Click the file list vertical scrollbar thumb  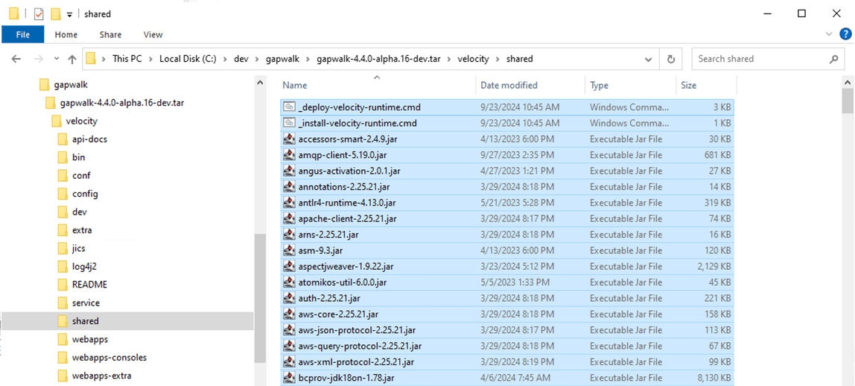[848, 101]
